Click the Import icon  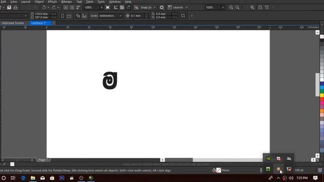coord(66,8)
